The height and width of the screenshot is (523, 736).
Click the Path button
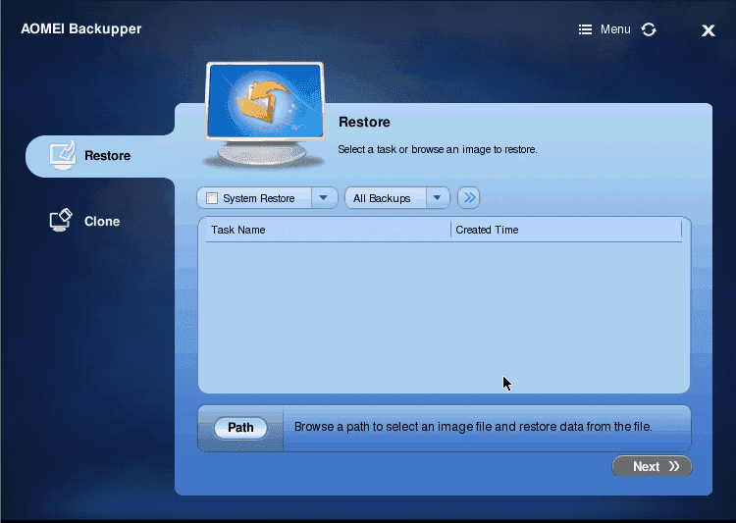point(240,428)
